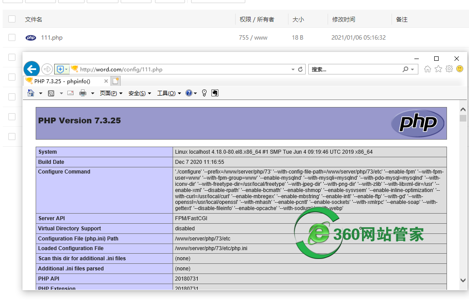Open dropdown beside the security shield icon

click(x=66, y=70)
